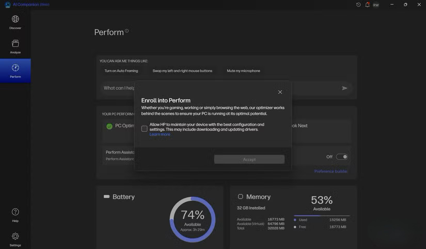Screen dimensions: 426x249
Task: Open notifications bell
Action: click(x=367, y=5)
